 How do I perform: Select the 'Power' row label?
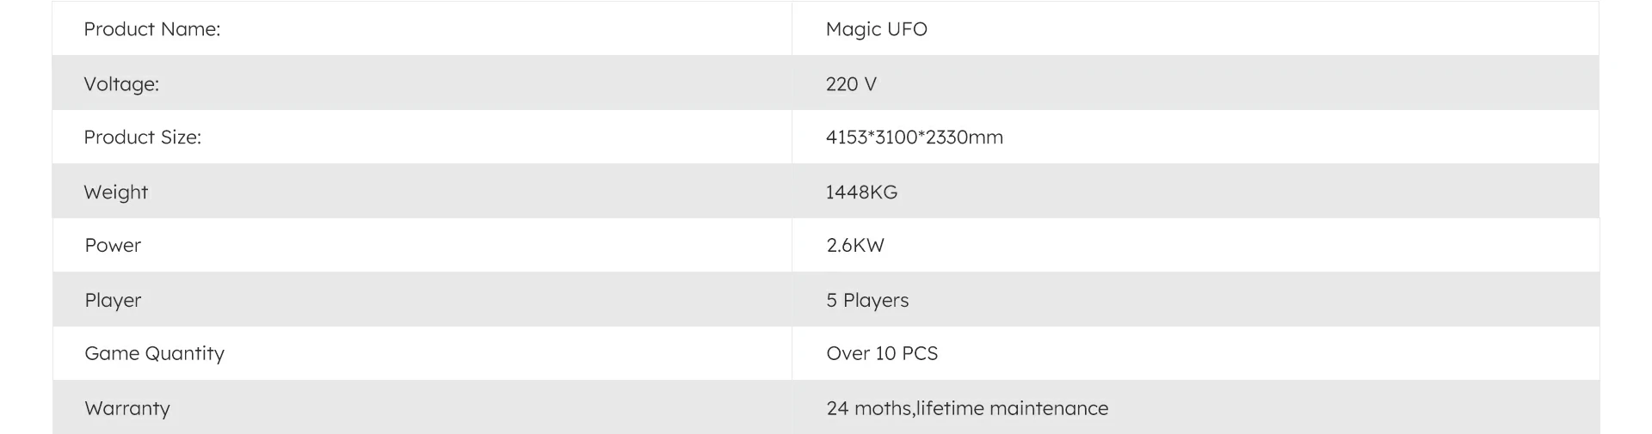pos(113,246)
